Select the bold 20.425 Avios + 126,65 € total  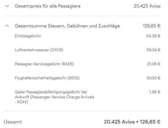click(132, 122)
